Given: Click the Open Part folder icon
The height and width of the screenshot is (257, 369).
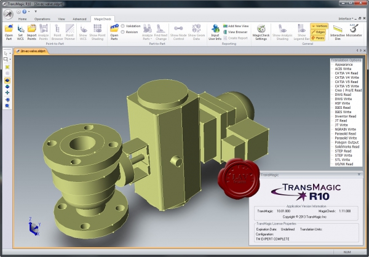Looking at the screenshot, I should tap(9, 32).
